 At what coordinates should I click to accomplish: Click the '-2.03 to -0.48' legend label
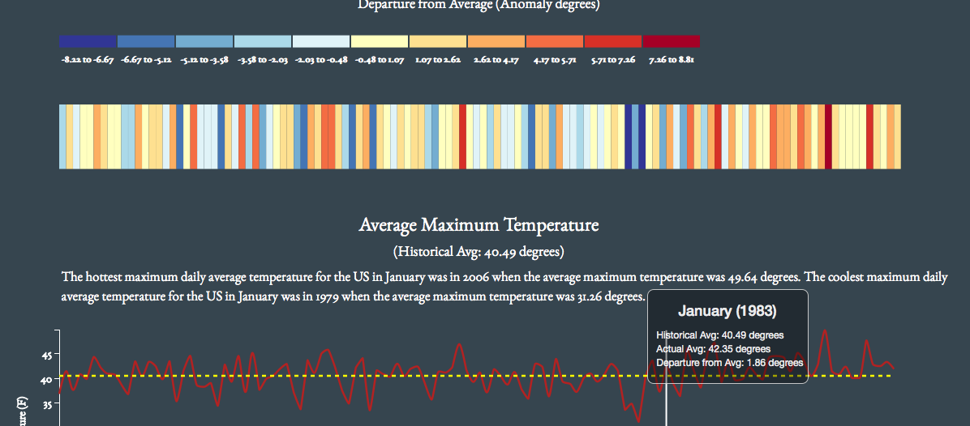(321, 61)
